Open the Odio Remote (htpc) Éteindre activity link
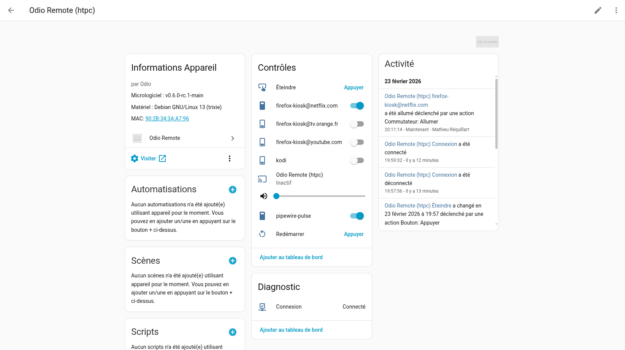 [x=418, y=206]
